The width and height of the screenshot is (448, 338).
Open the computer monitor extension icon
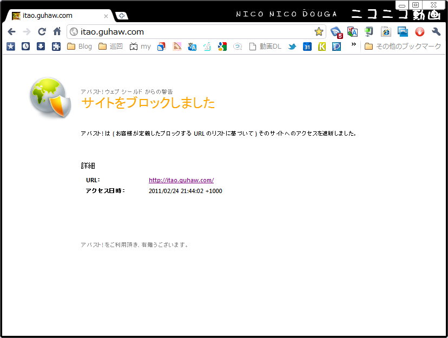coord(368,32)
